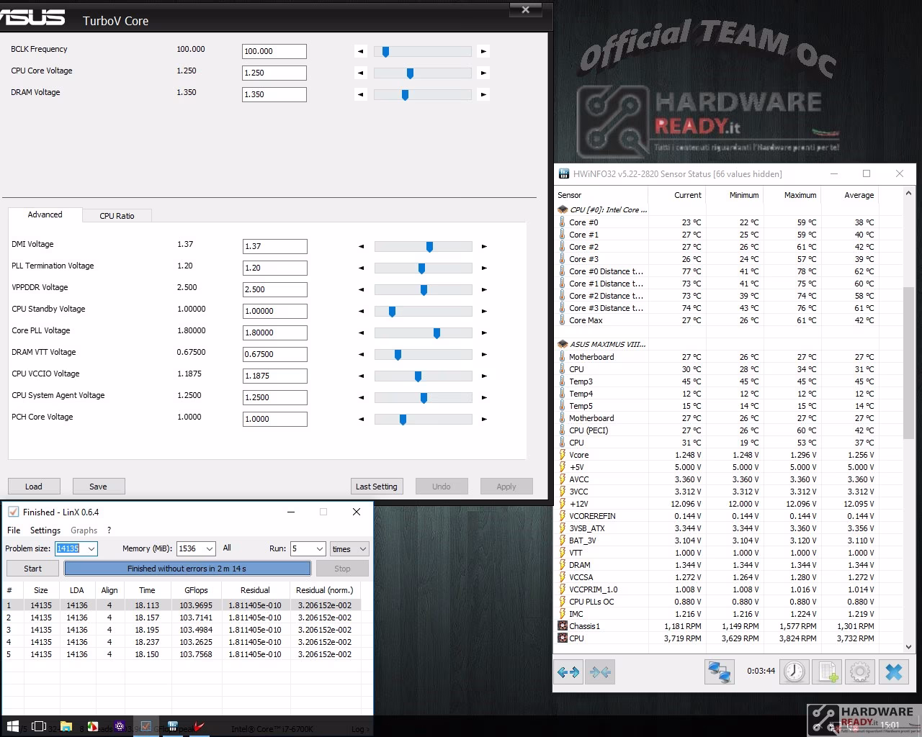
Task: Click fan icon beside Chassis1 sensor
Action: click(563, 626)
